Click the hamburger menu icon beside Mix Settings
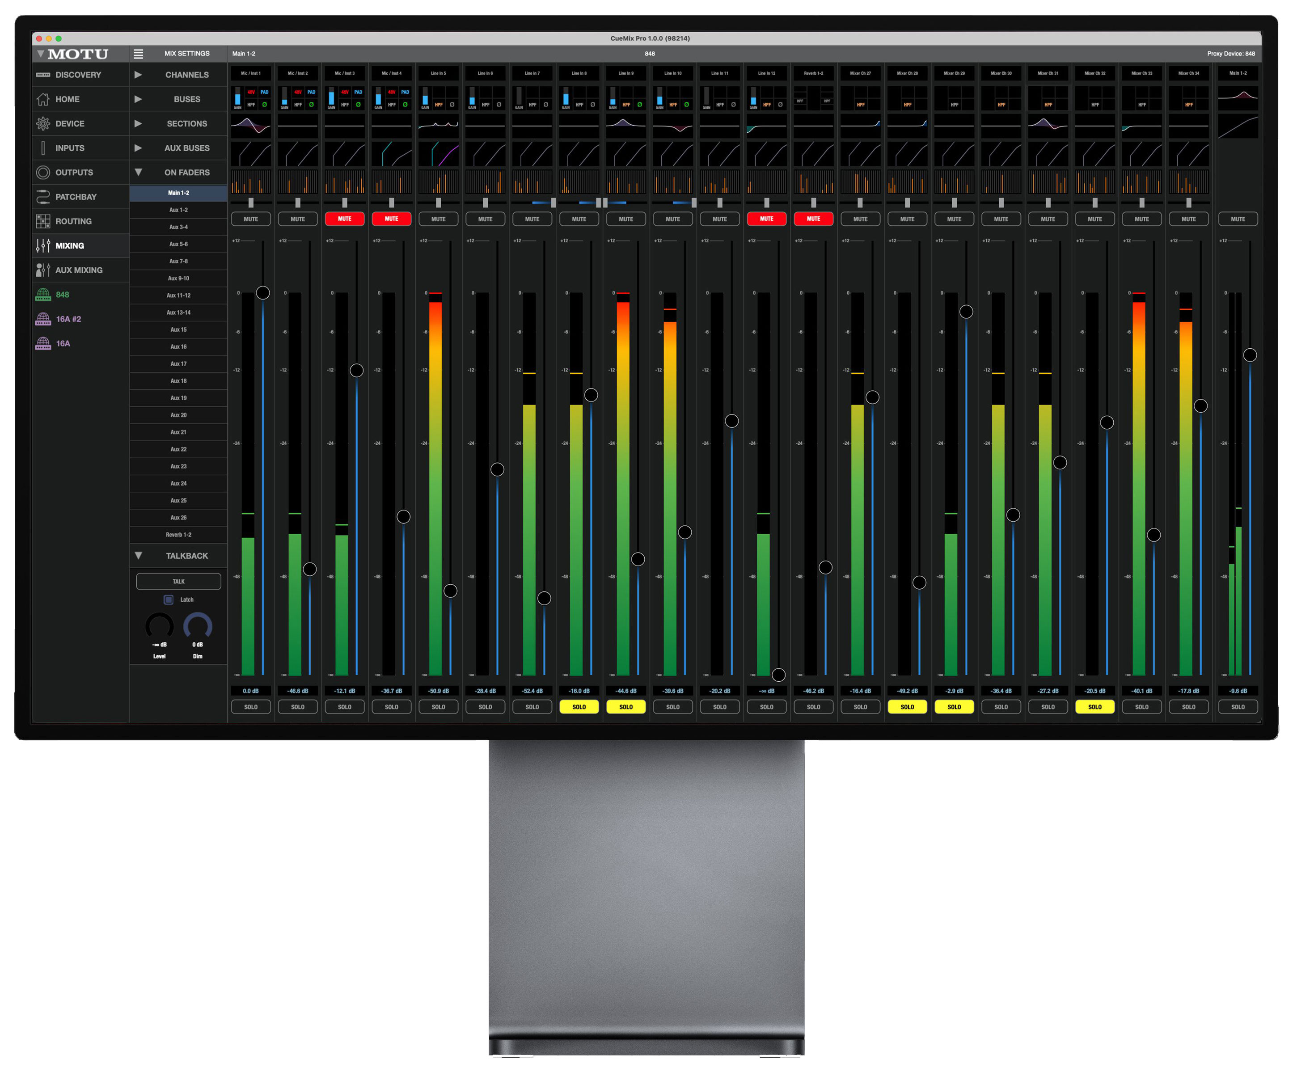1293x1072 pixels. tap(139, 54)
